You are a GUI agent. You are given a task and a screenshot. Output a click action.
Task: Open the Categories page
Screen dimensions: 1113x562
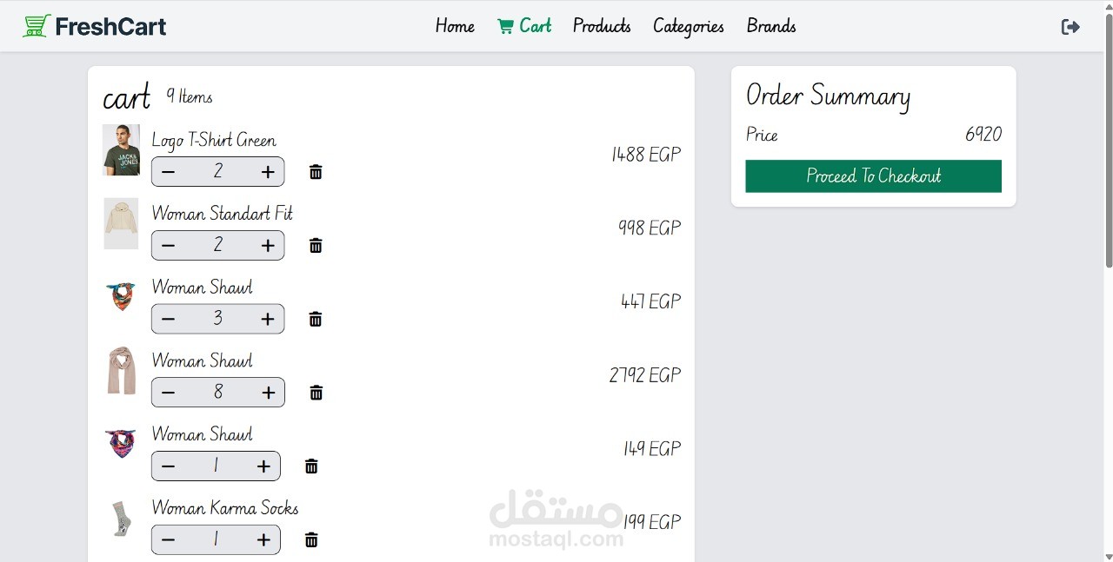tap(689, 27)
